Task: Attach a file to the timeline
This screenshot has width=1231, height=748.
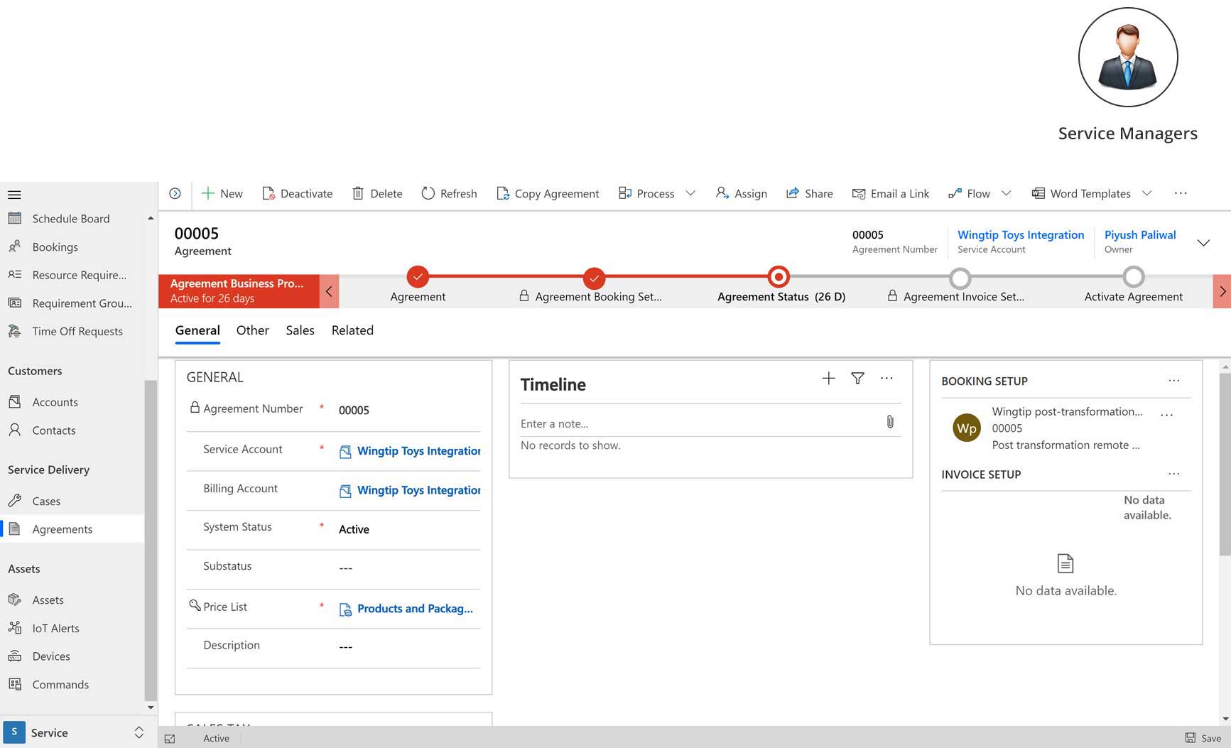Action: 890,422
